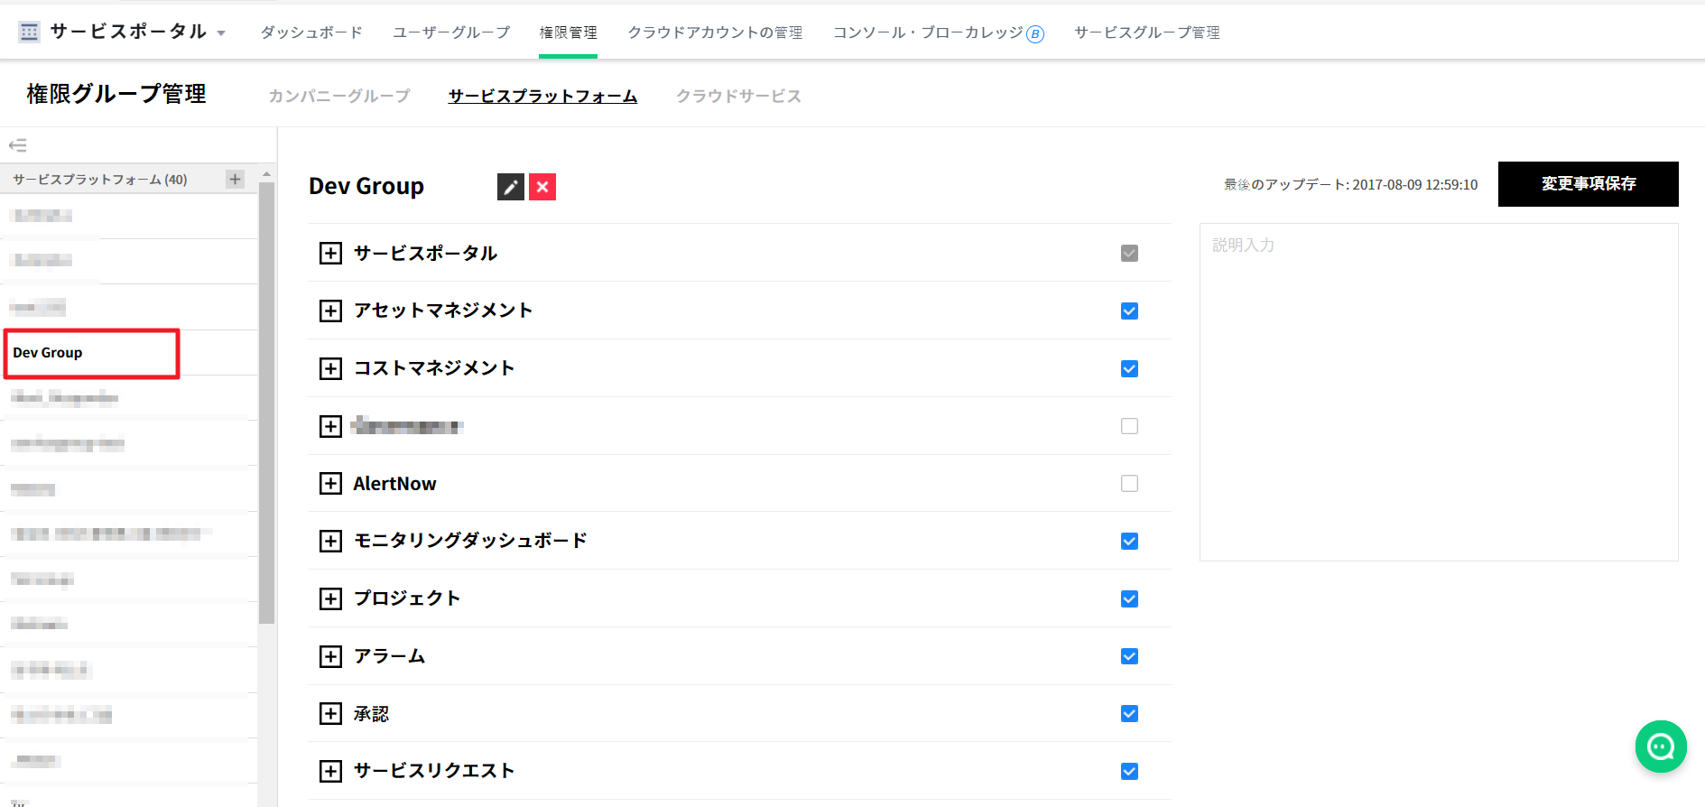Expand the コストマネジメント section
This screenshot has width=1705, height=807.
330,368
